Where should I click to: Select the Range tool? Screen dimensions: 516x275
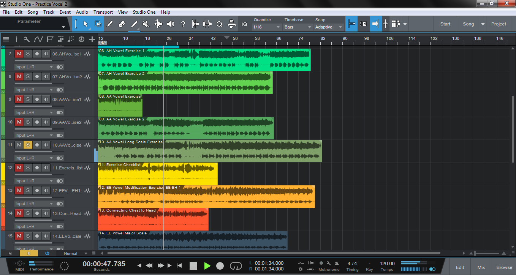coord(98,24)
